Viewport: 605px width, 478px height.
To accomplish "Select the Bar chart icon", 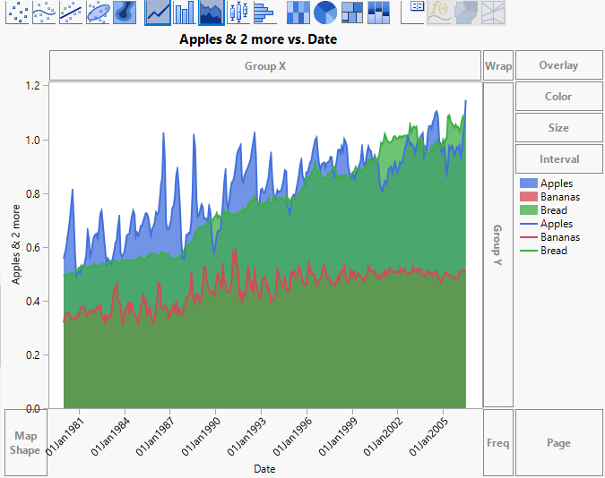I will [185, 12].
